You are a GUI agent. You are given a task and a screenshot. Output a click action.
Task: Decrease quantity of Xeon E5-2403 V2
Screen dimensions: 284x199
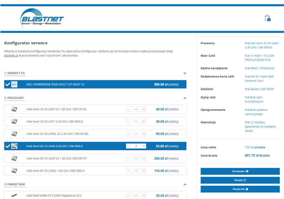pyautogui.click(x=128, y=109)
